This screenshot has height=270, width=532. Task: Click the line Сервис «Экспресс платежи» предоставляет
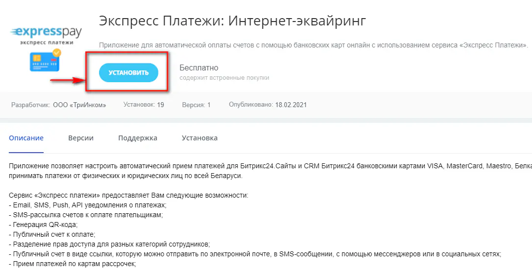(129, 196)
